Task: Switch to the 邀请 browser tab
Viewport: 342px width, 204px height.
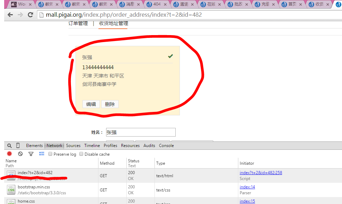Action: pos(183,4)
